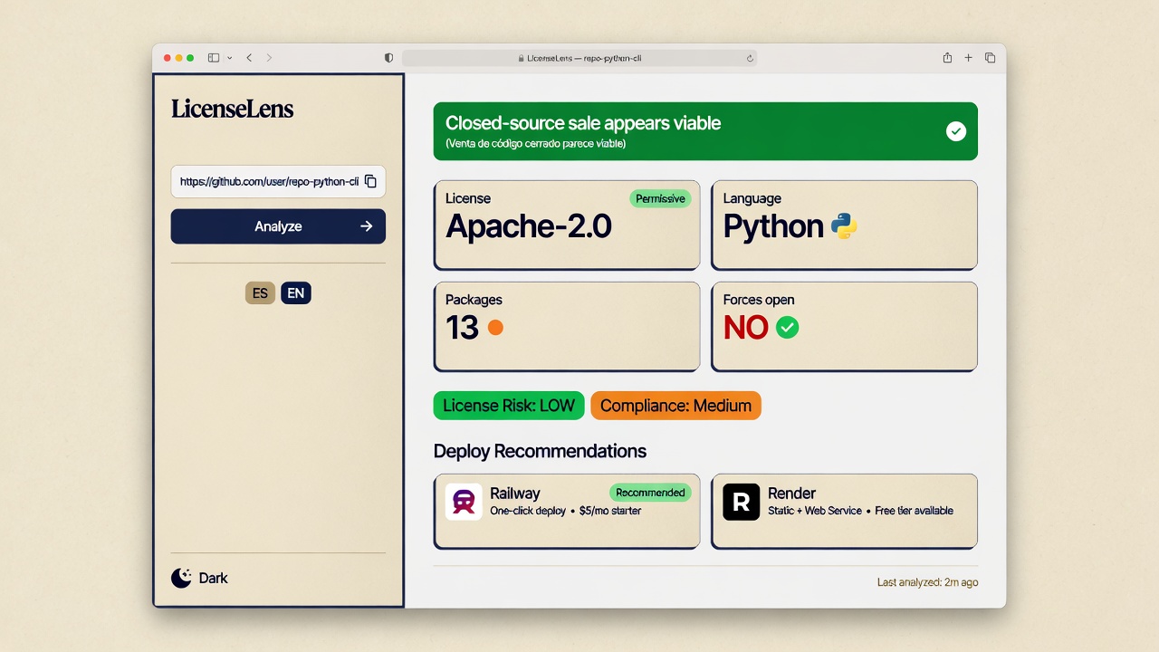The image size is (1159, 652).
Task: Click the moon icon for Dark mode
Action: (x=181, y=578)
